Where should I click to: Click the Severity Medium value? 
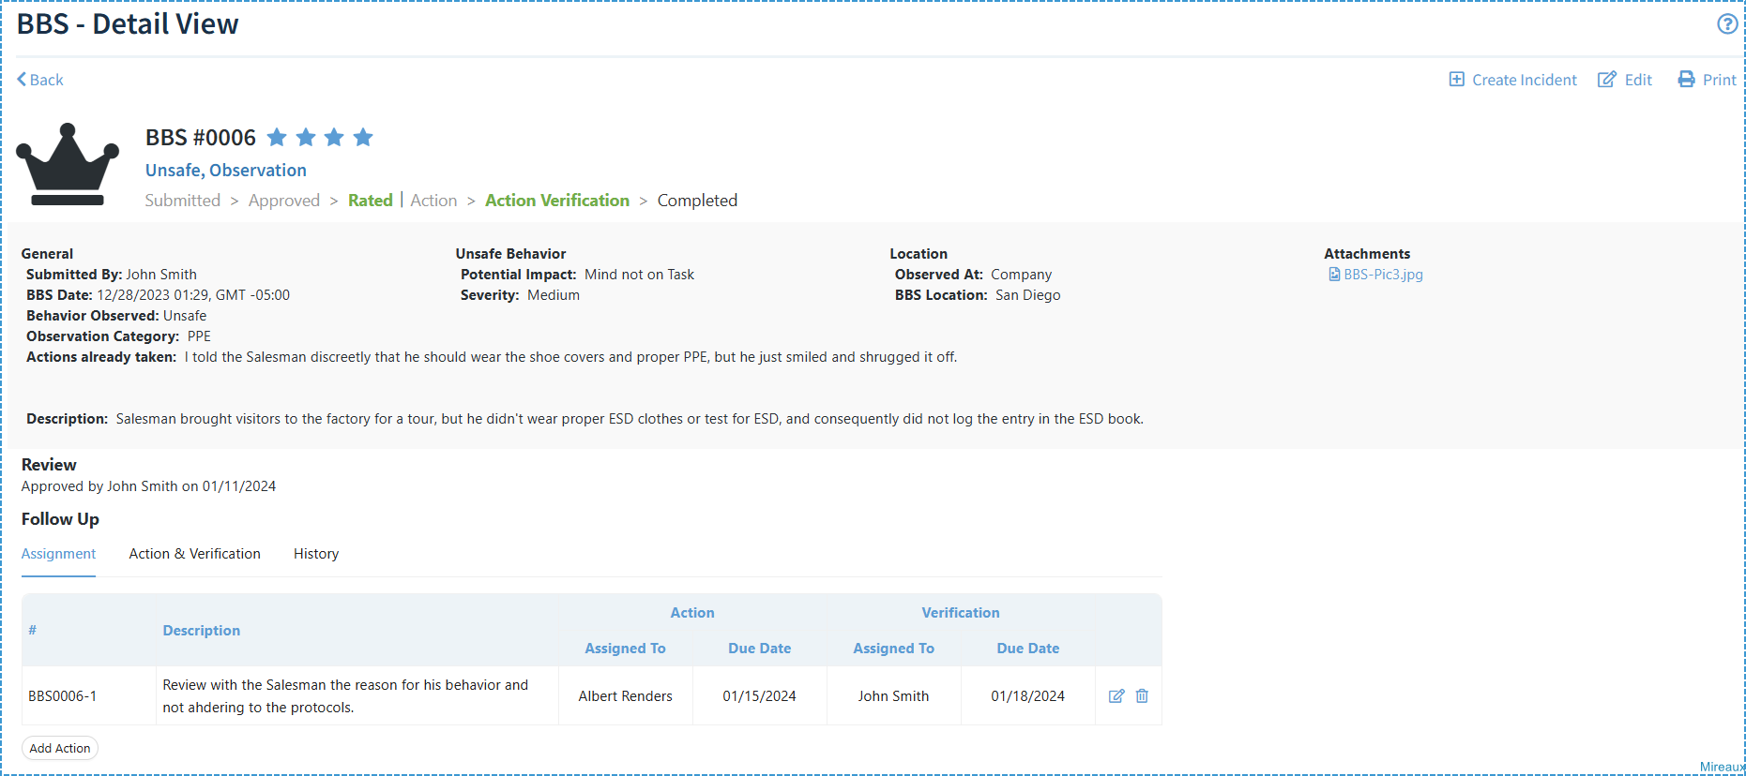(x=554, y=295)
